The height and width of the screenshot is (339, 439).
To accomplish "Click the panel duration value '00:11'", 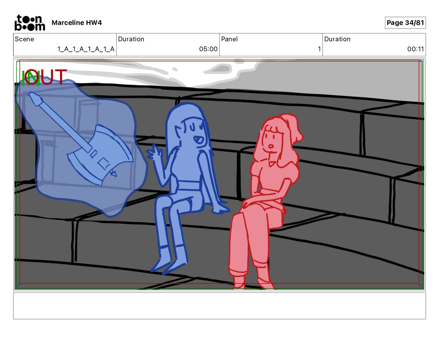I will [x=415, y=49].
